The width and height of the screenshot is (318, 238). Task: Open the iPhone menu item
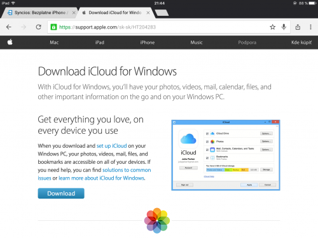[148, 43]
